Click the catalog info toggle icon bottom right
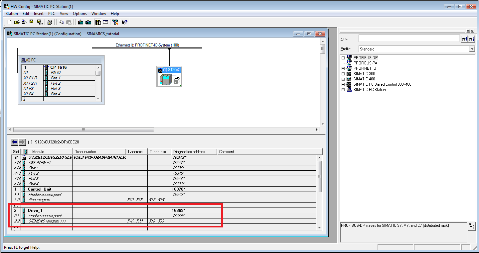The width and height of the screenshot is (479, 253). (x=472, y=226)
